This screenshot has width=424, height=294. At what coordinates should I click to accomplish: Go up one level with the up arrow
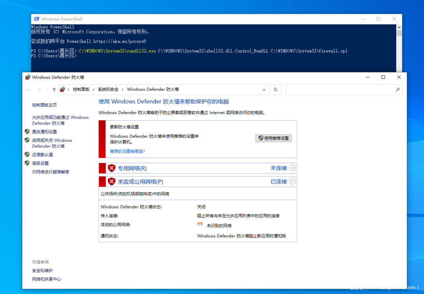54,90
